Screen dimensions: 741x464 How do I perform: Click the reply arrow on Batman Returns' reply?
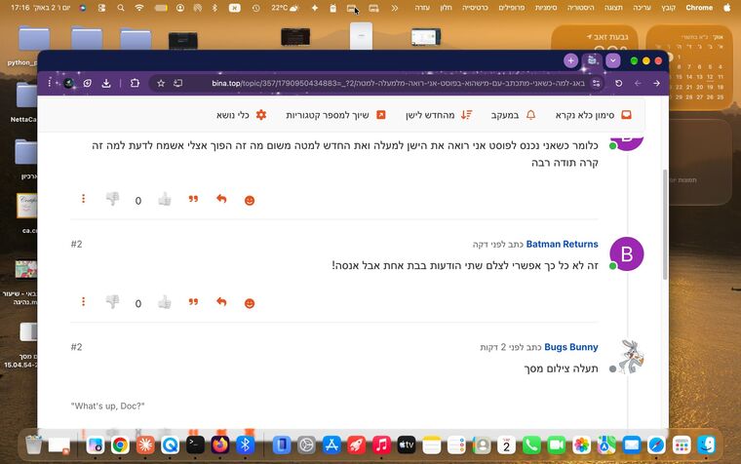point(221,301)
